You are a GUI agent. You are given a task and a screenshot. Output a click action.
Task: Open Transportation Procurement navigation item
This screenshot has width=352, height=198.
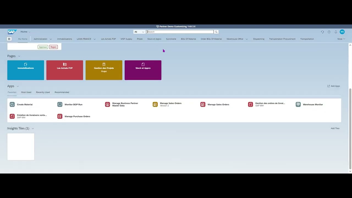click(x=282, y=39)
